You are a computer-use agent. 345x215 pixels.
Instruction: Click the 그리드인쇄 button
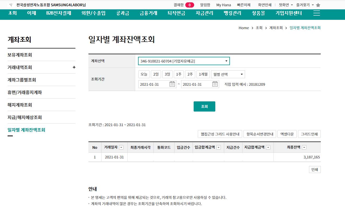tap(309, 134)
